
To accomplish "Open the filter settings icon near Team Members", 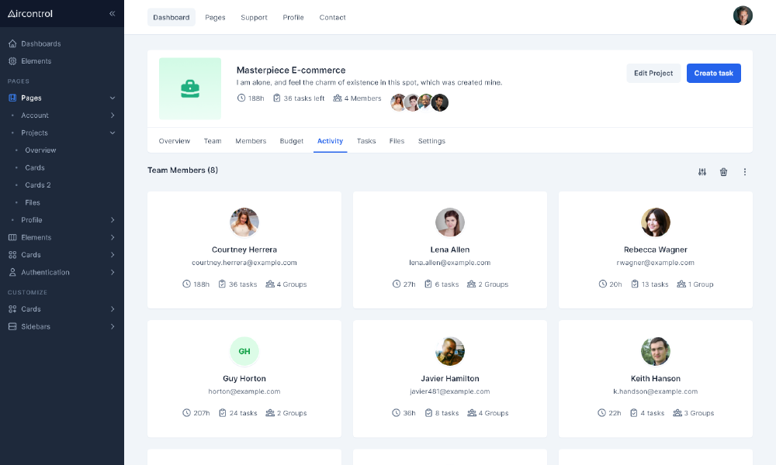I will (x=702, y=172).
